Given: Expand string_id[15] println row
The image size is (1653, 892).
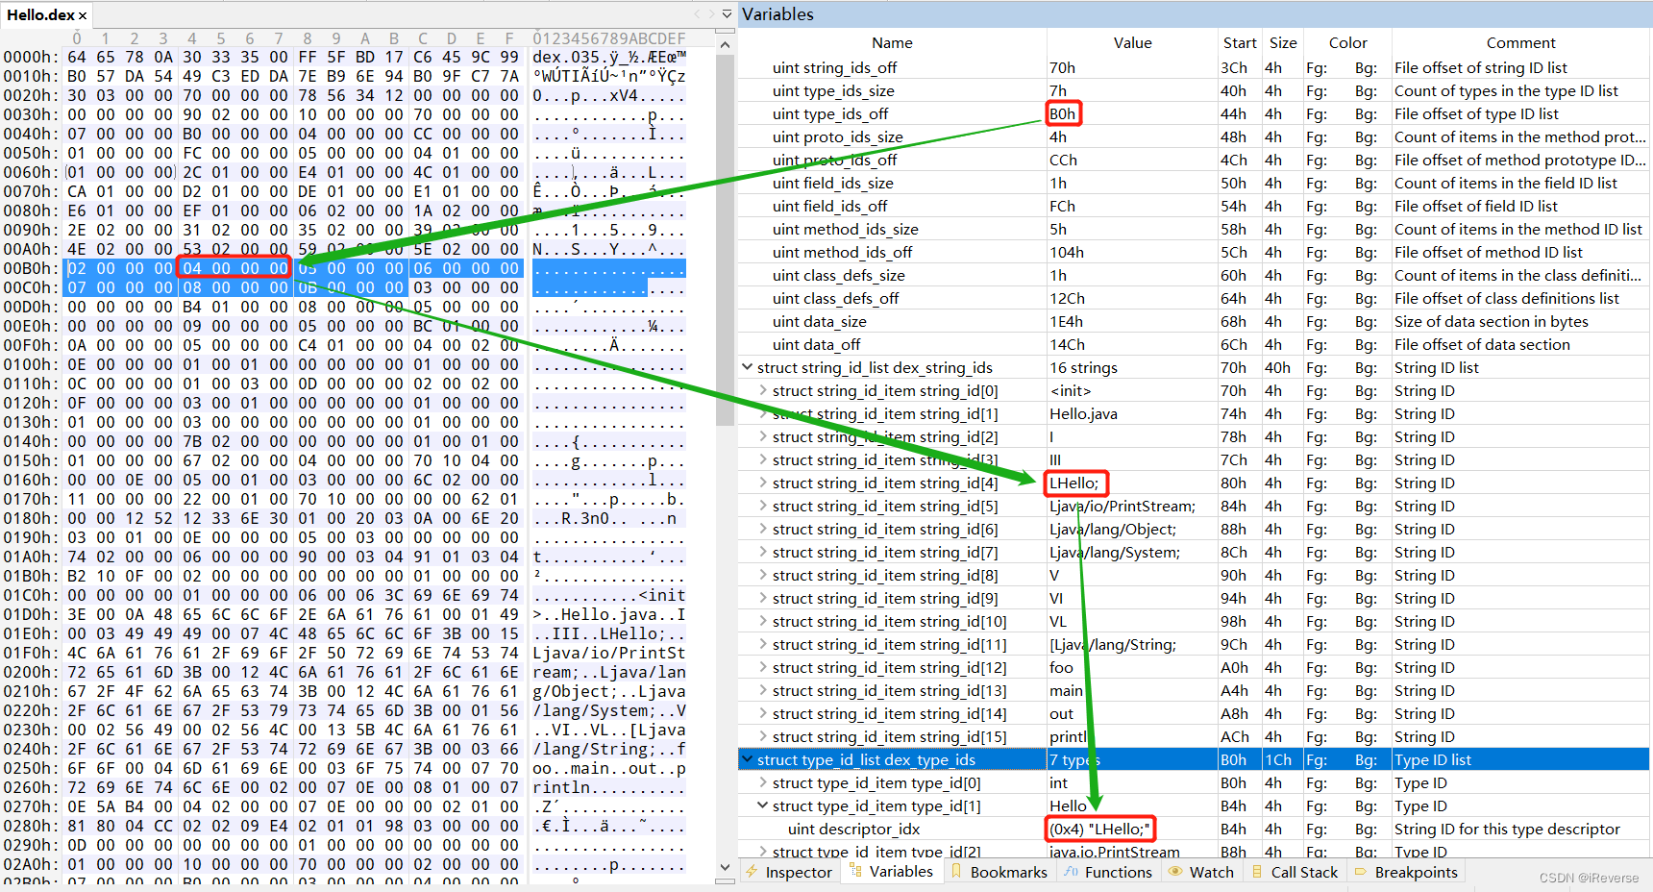Looking at the screenshot, I should [763, 736].
